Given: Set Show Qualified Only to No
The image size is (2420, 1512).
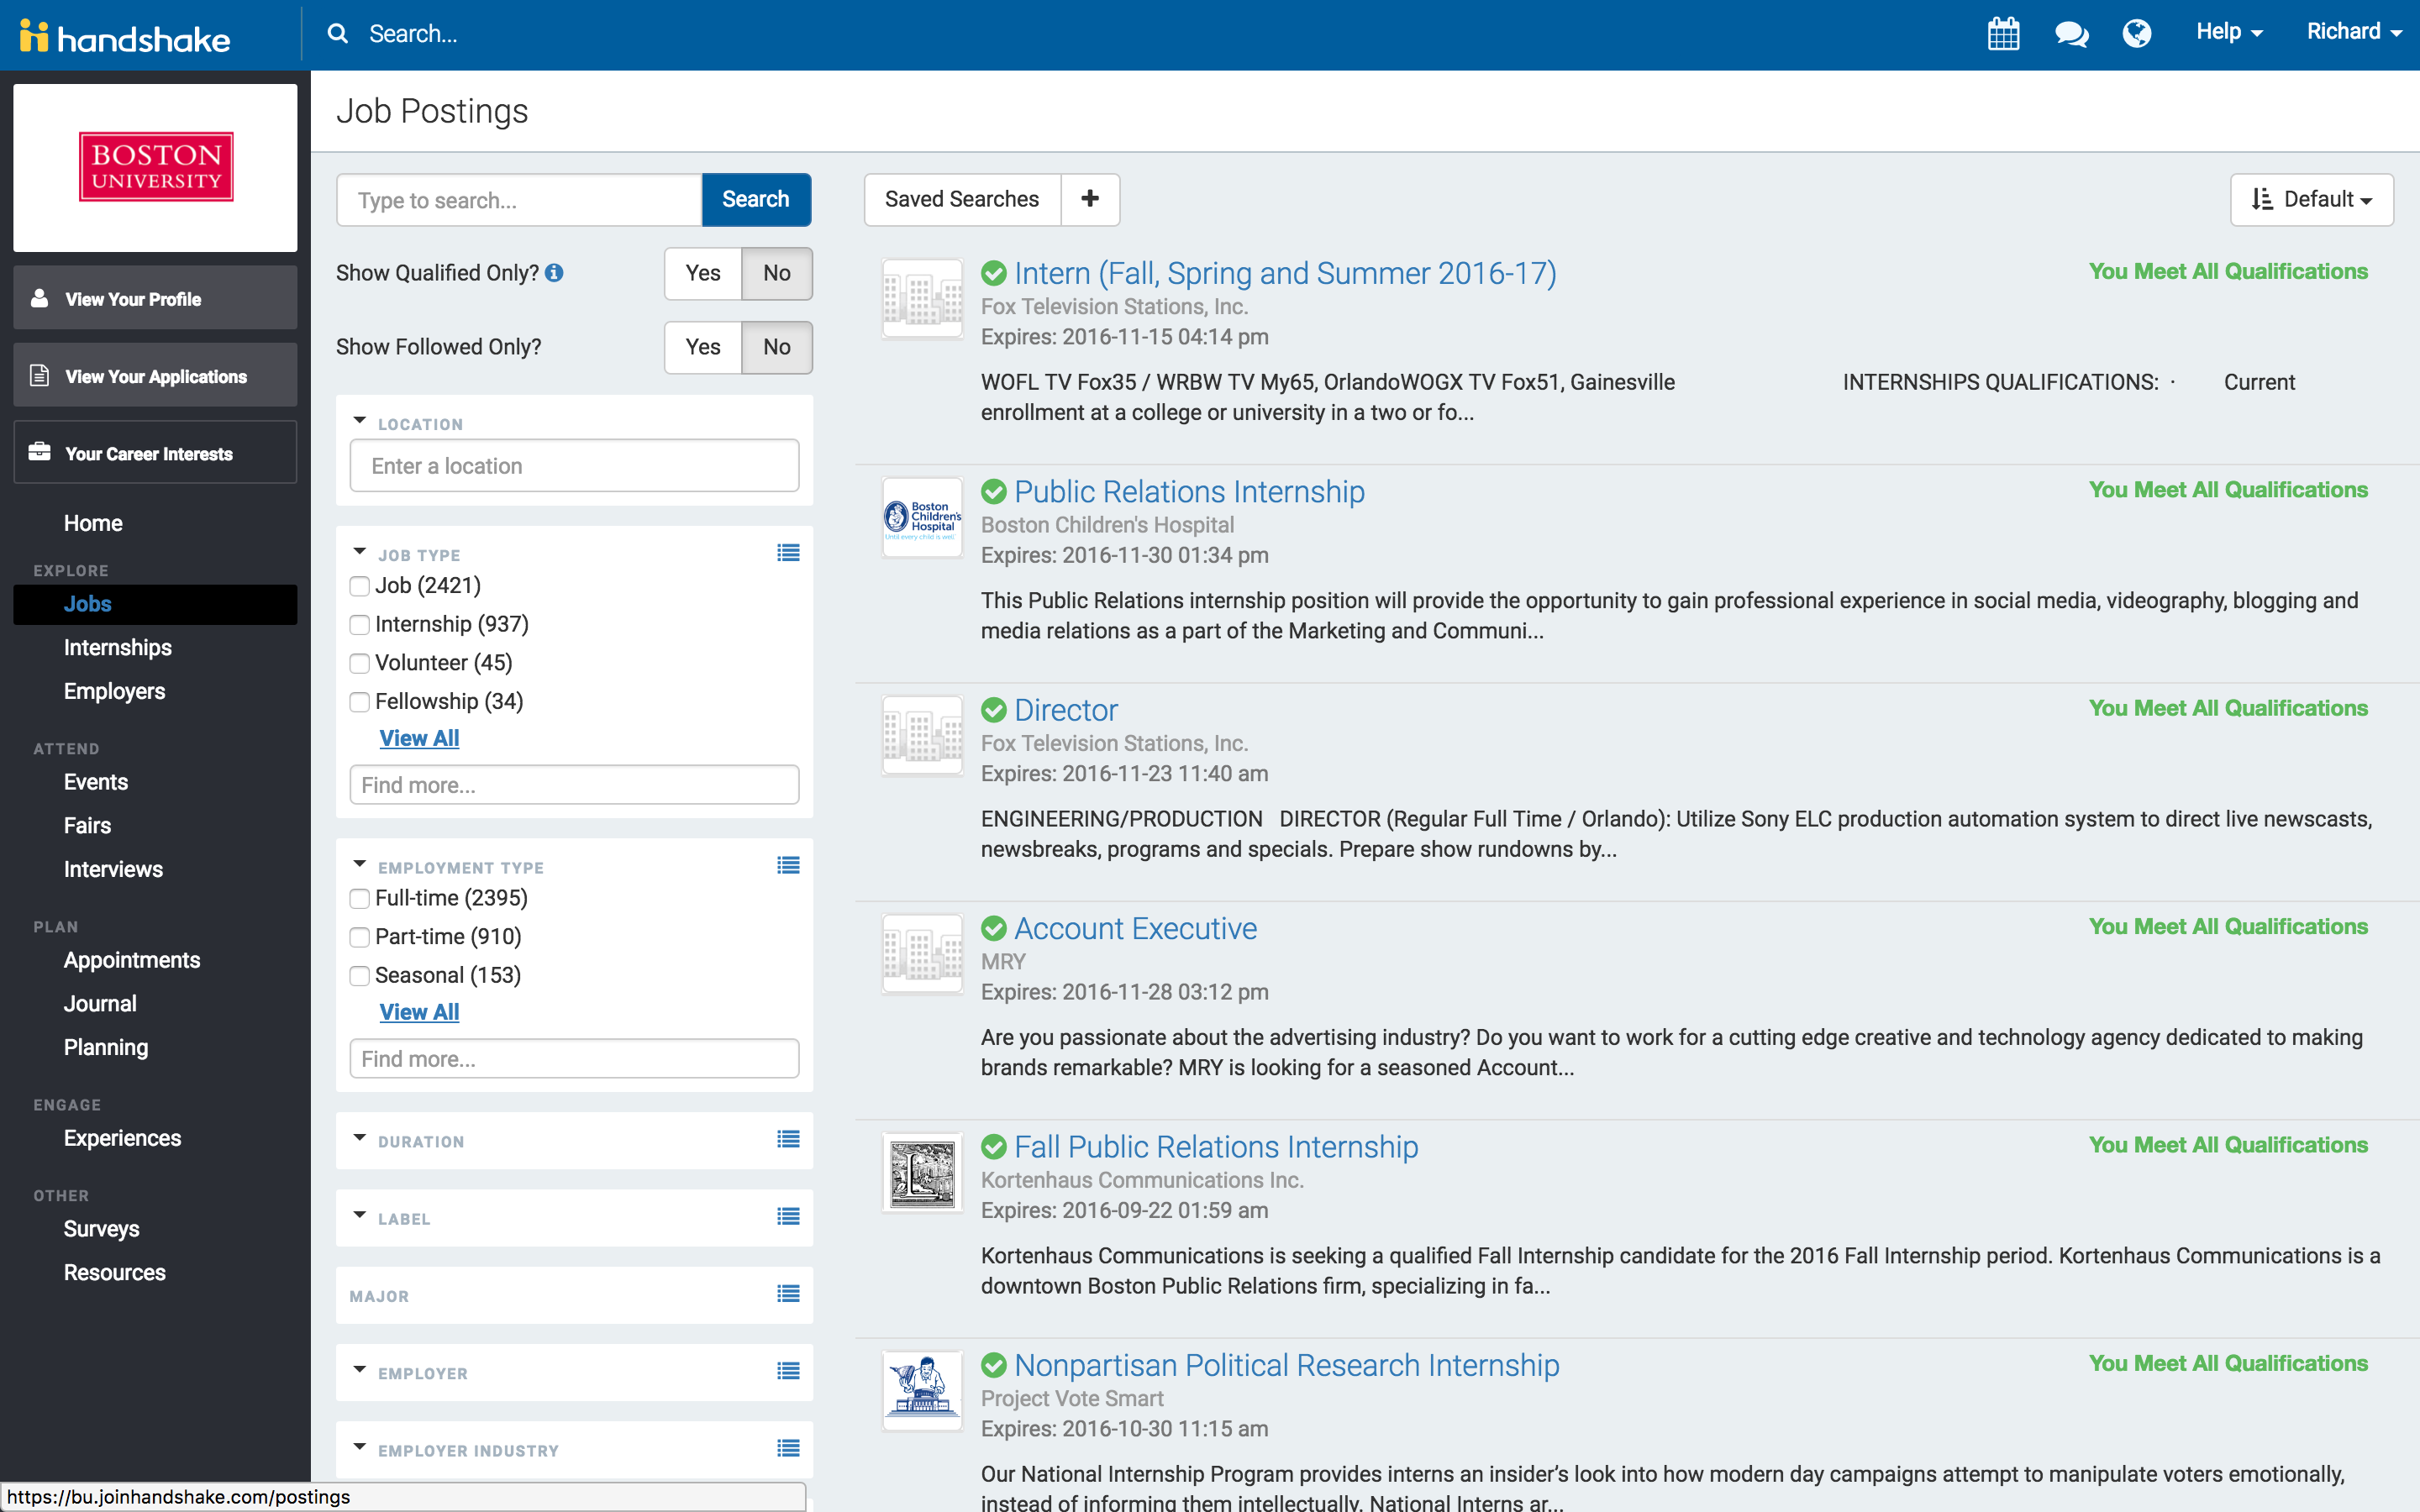Looking at the screenshot, I should [777, 273].
